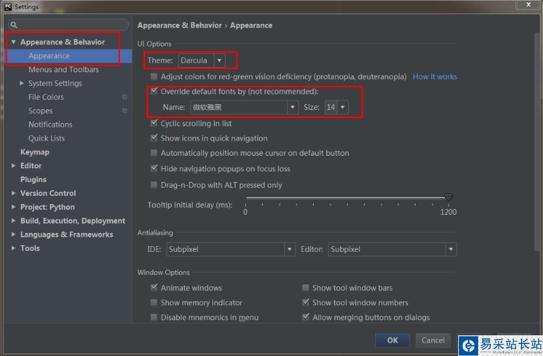
Task: Expand the Editor settings section
Action: [14, 166]
